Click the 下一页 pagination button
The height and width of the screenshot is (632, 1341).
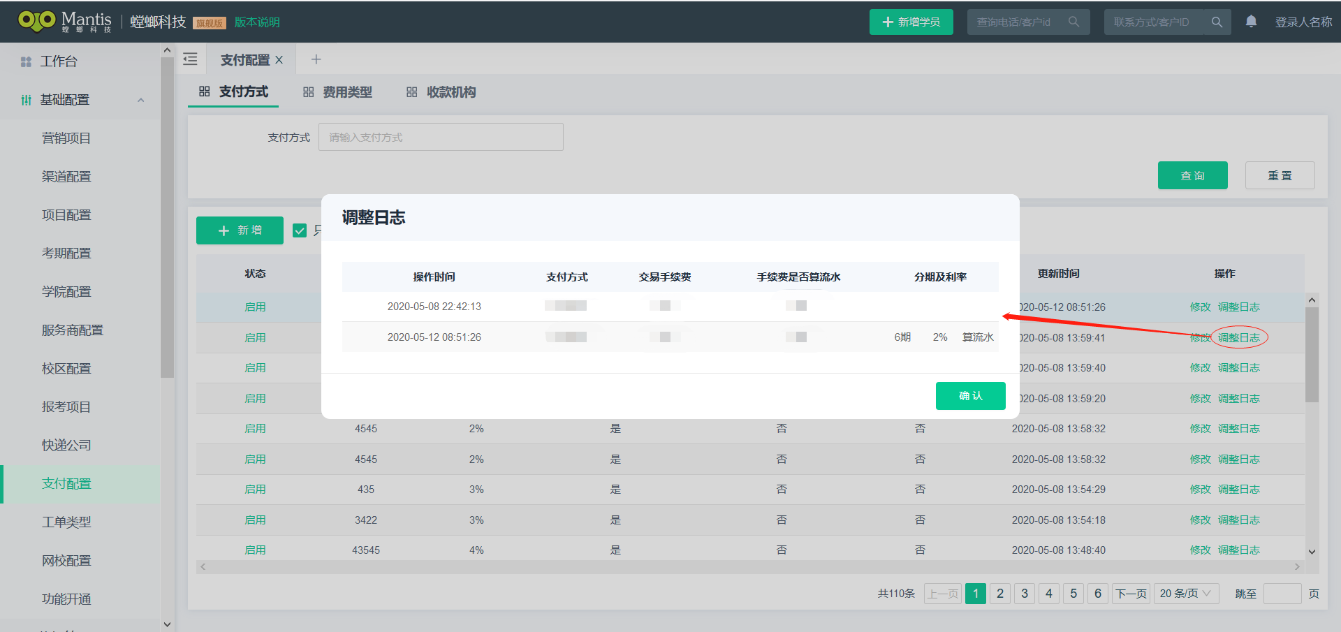[x=1131, y=594]
